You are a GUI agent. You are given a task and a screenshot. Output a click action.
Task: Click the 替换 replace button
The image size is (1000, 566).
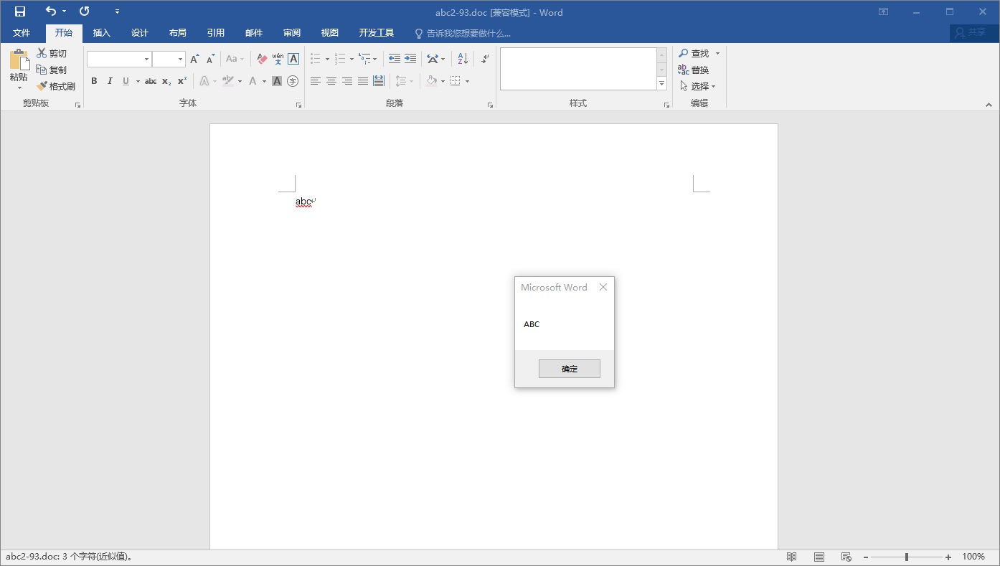click(694, 70)
